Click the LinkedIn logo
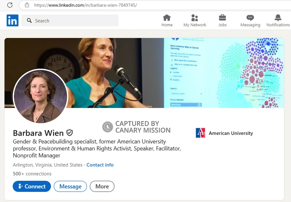 pyautogui.click(x=12, y=20)
